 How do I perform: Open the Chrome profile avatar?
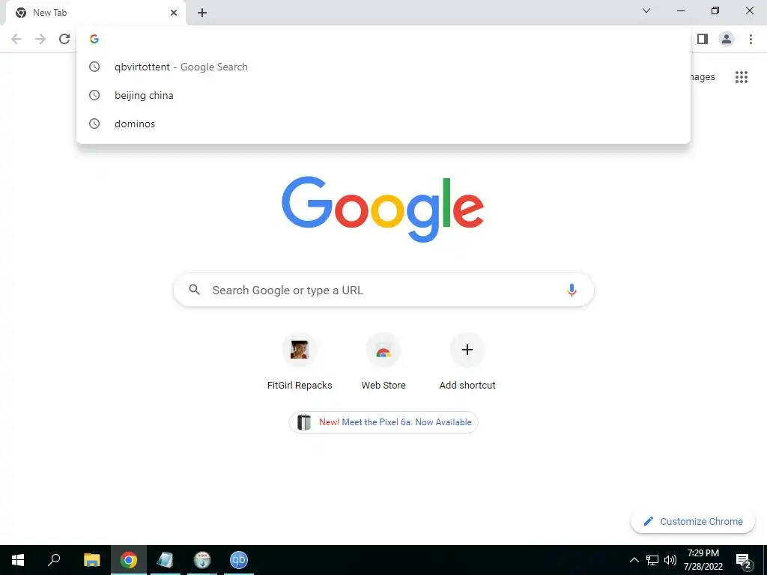[727, 39]
